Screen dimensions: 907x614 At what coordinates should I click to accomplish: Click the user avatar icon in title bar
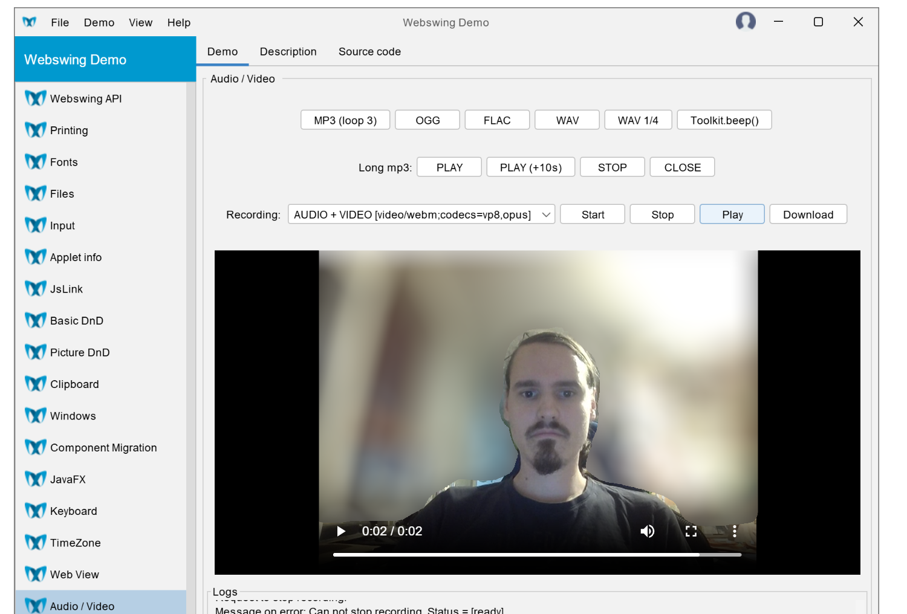(746, 22)
